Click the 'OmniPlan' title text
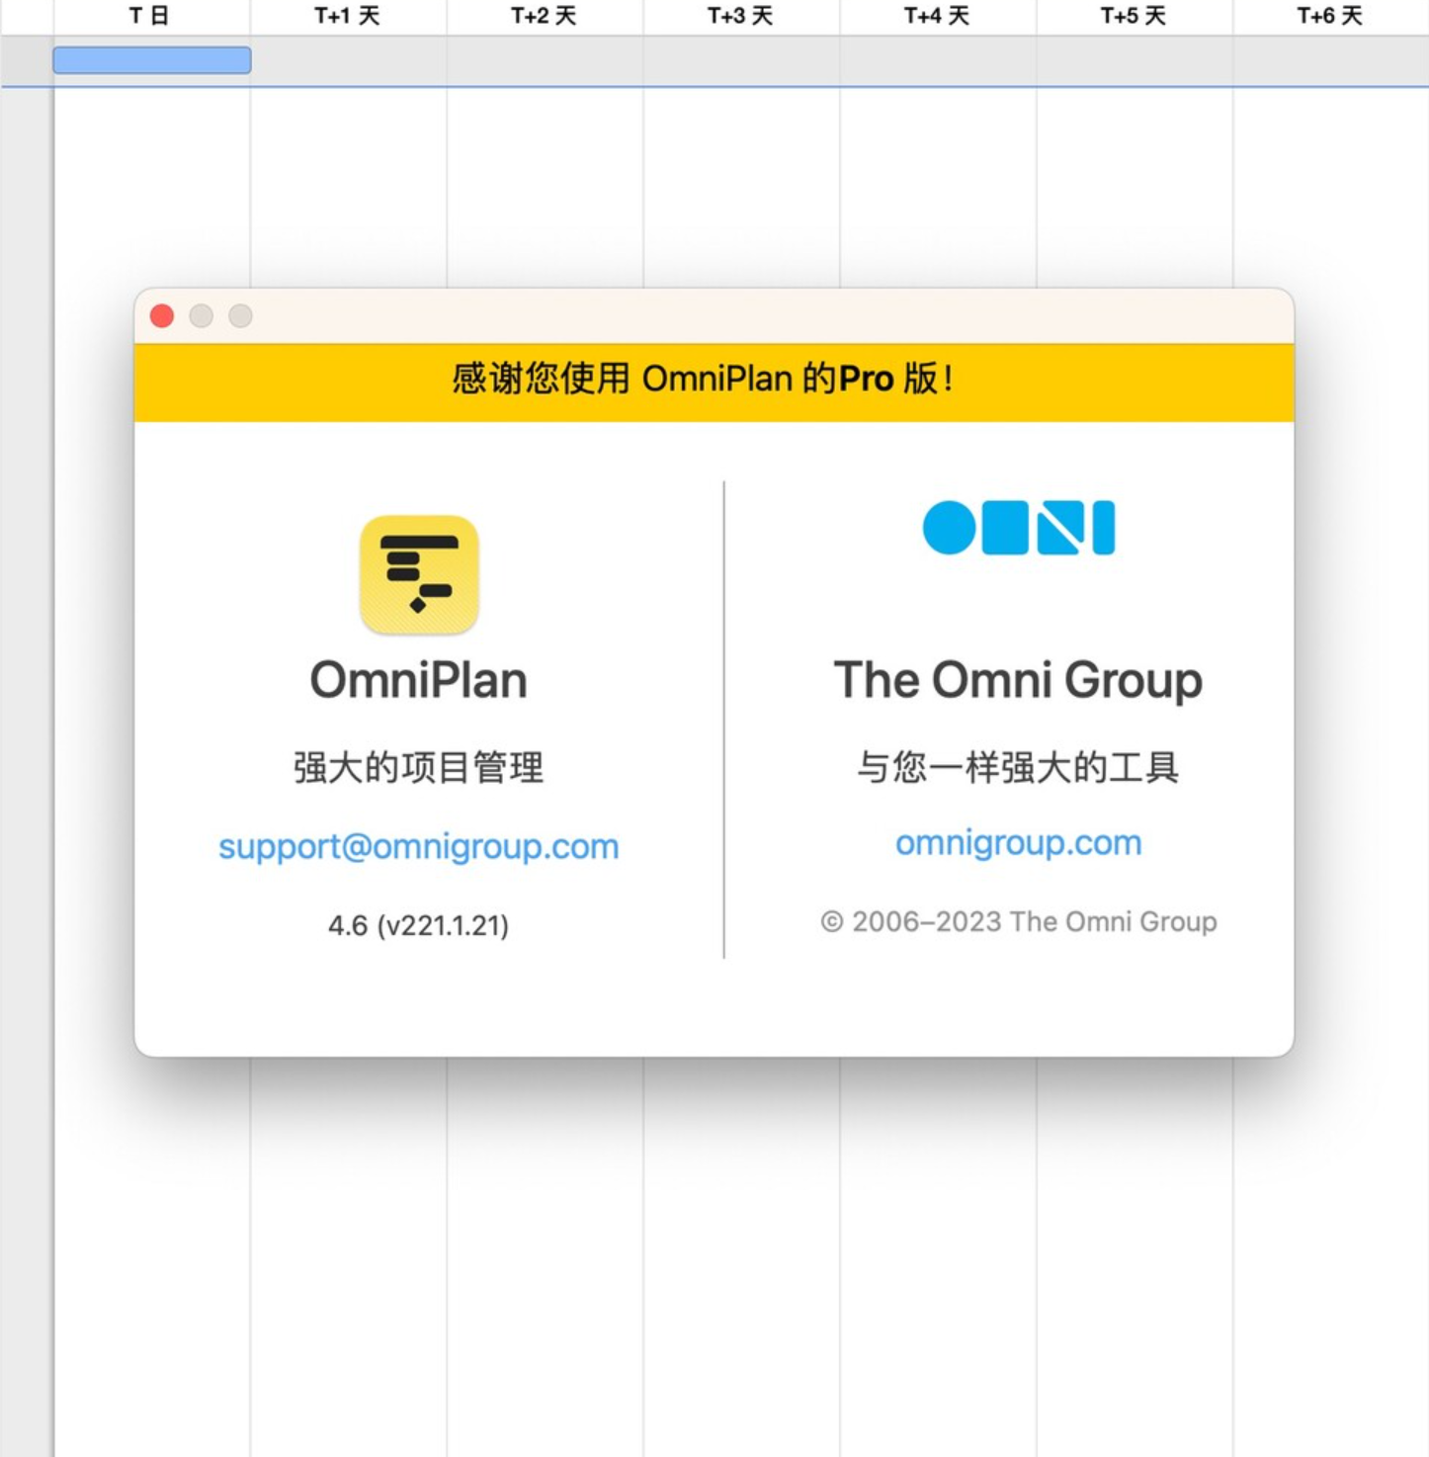The height and width of the screenshot is (1457, 1429). [419, 680]
